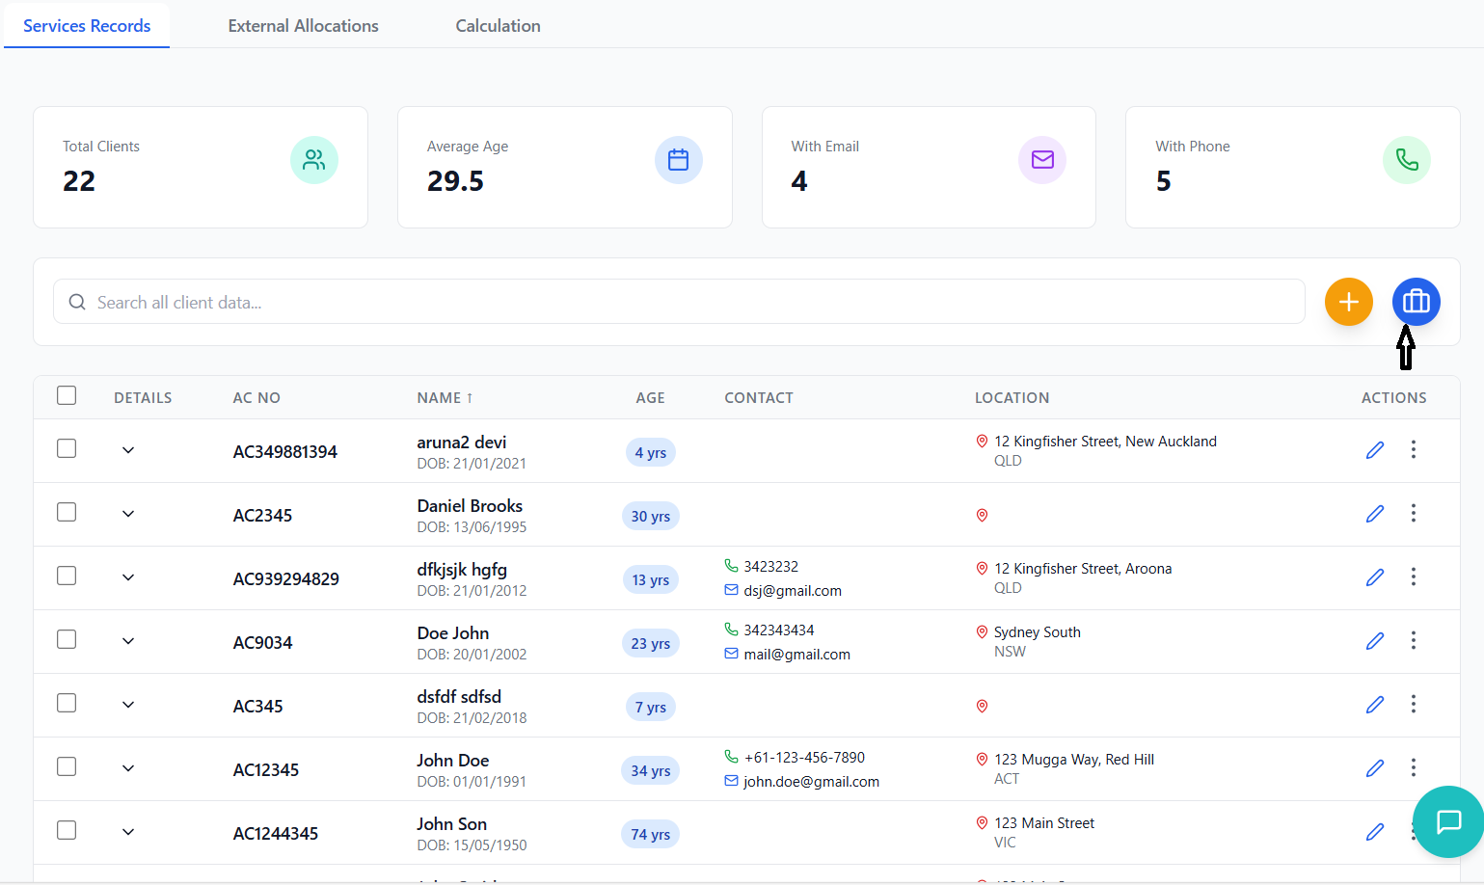
Task: Expand details chevron for AC9034
Action: 128,641
